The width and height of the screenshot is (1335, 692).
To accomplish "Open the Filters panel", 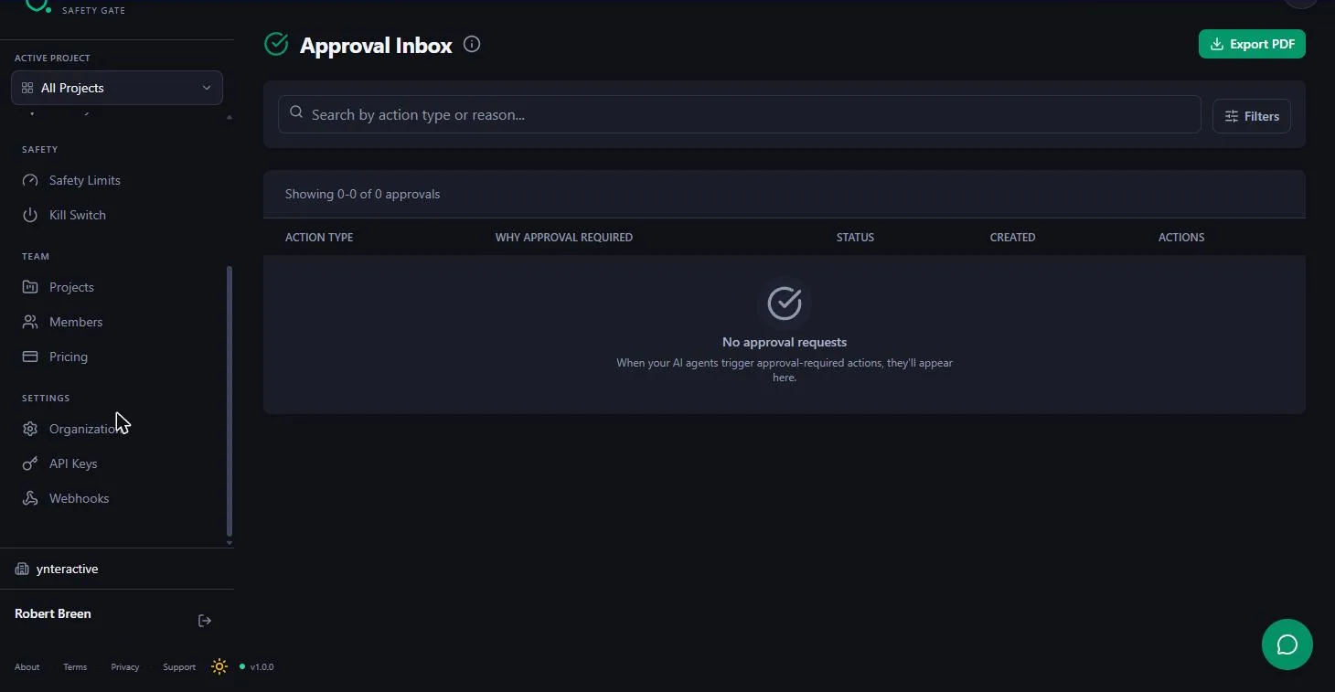I will 1252,116.
